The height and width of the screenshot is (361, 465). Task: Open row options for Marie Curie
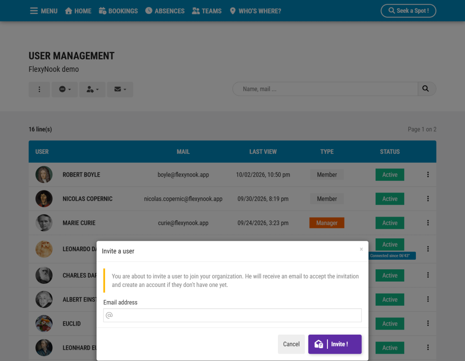[x=428, y=223]
